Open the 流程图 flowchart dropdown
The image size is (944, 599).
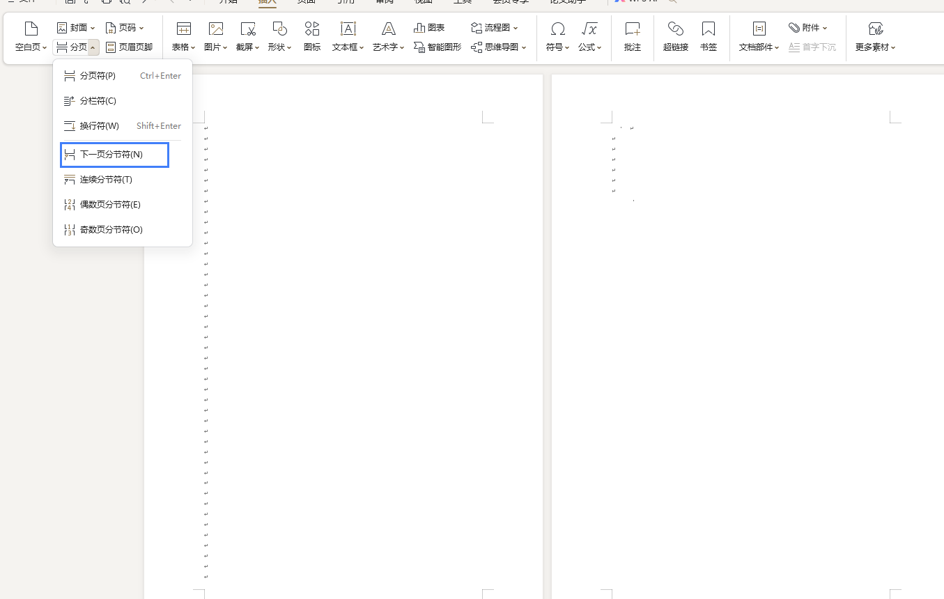(x=495, y=28)
